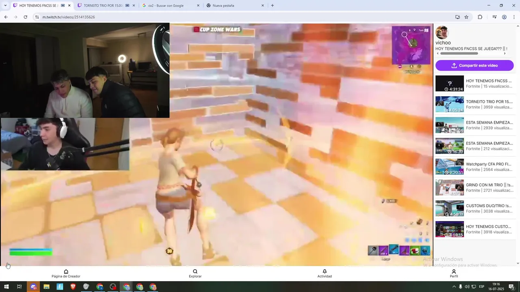The width and height of the screenshot is (520, 292).
Task: Open 'CUSTOMS DUO/TRIO' video
Action: [x=474, y=208]
